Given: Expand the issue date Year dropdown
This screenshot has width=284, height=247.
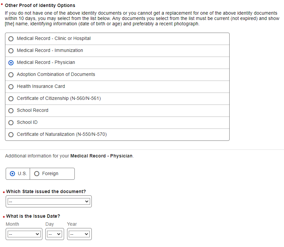Looking at the screenshot, I should point(79,234).
